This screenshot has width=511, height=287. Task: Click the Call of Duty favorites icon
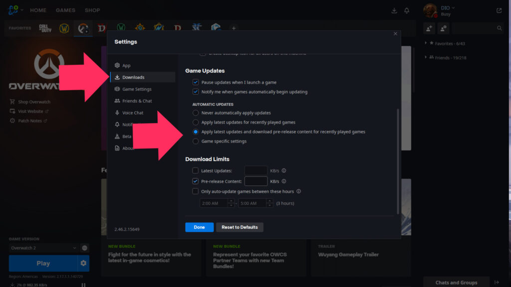pos(46,28)
